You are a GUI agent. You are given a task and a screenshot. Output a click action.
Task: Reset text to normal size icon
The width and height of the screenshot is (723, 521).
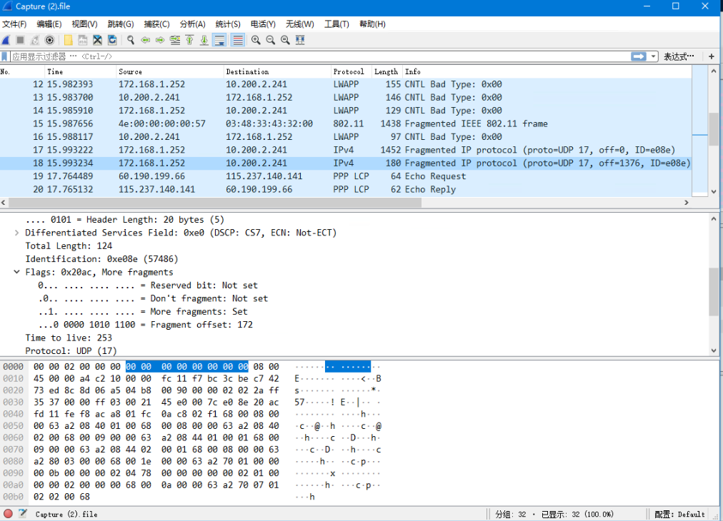tap(286, 40)
